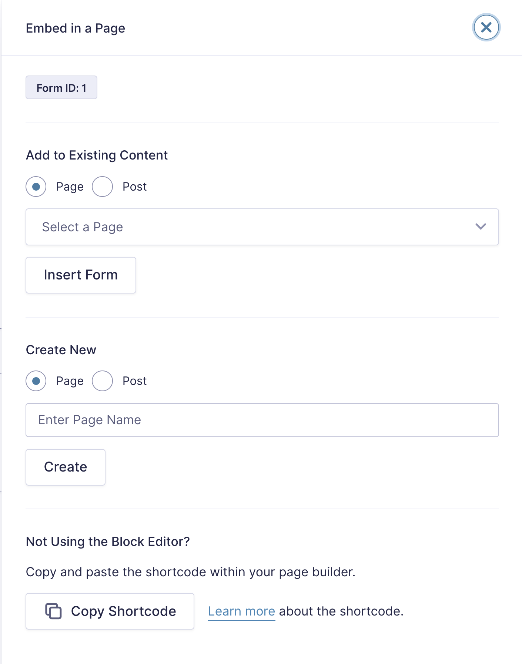Click the Form ID: 1 badge
Image resolution: width=522 pixels, height=664 pixels.
click(x=61, y=87)
